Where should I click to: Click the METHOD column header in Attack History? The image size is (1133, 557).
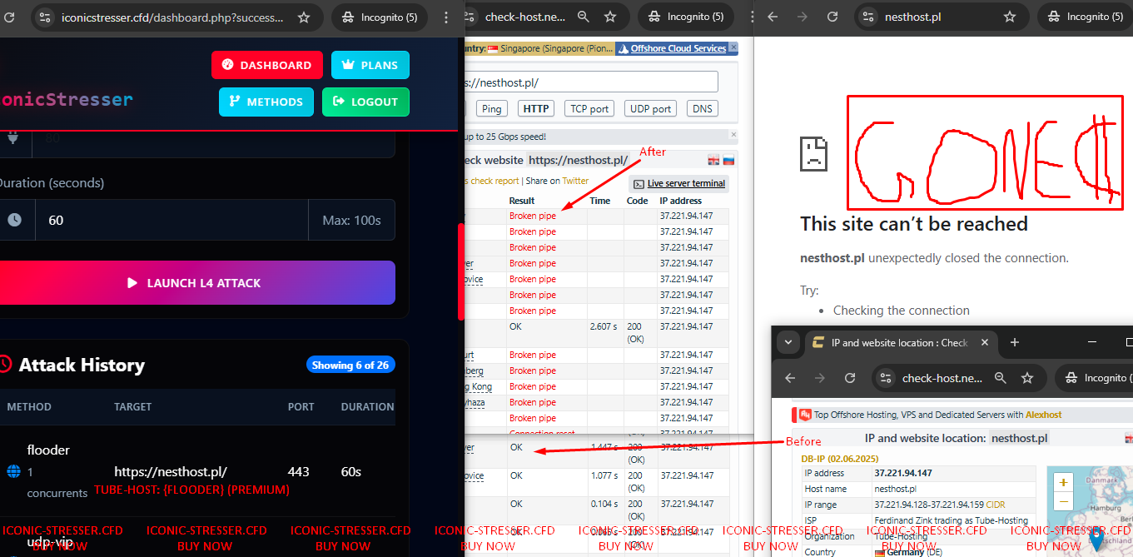(x=29, y=407)
